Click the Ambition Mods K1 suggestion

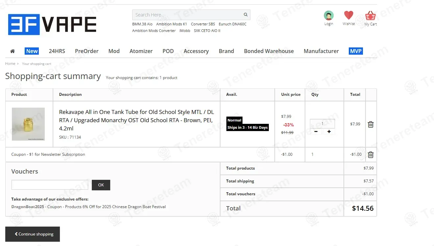pyautogui.click(x=171, y=24)
